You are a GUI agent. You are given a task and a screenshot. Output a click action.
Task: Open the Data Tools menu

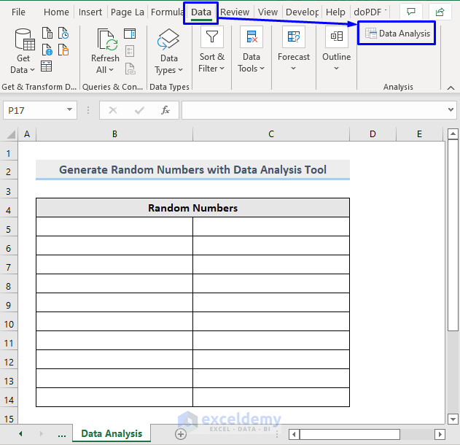(251, 50)
